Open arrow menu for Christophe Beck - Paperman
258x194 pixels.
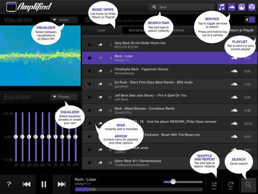101,71
